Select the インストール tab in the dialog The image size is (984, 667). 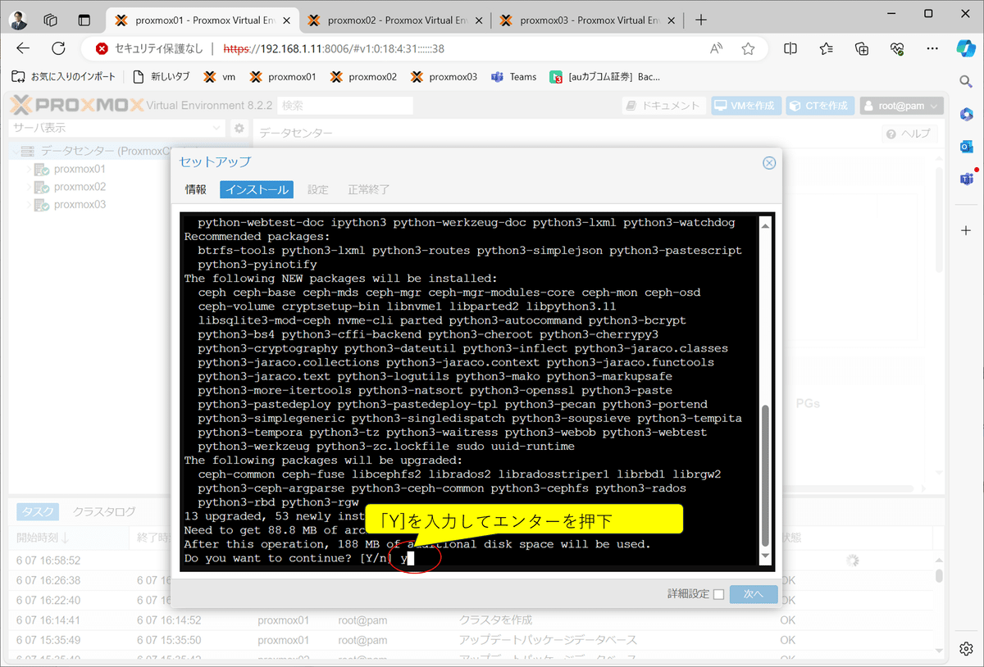coord(257,189)
